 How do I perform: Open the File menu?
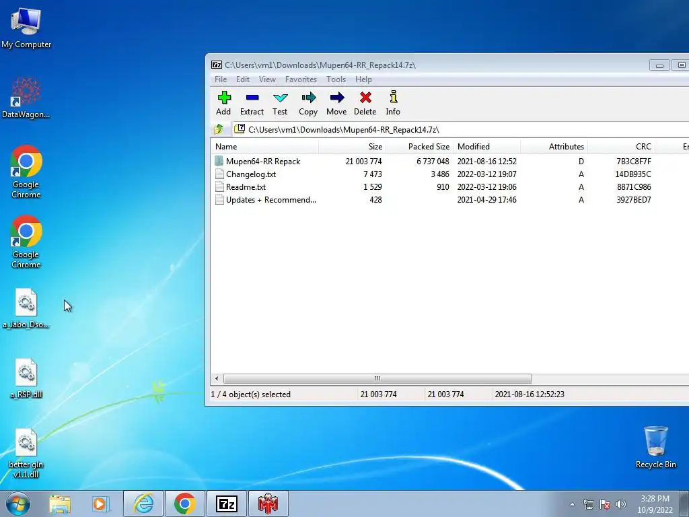(x=221, y=79)
